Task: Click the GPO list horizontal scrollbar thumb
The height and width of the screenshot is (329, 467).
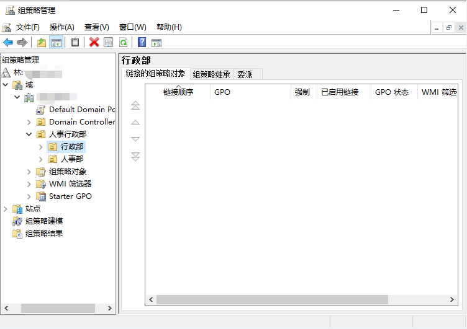Action: tap(272, 300)
